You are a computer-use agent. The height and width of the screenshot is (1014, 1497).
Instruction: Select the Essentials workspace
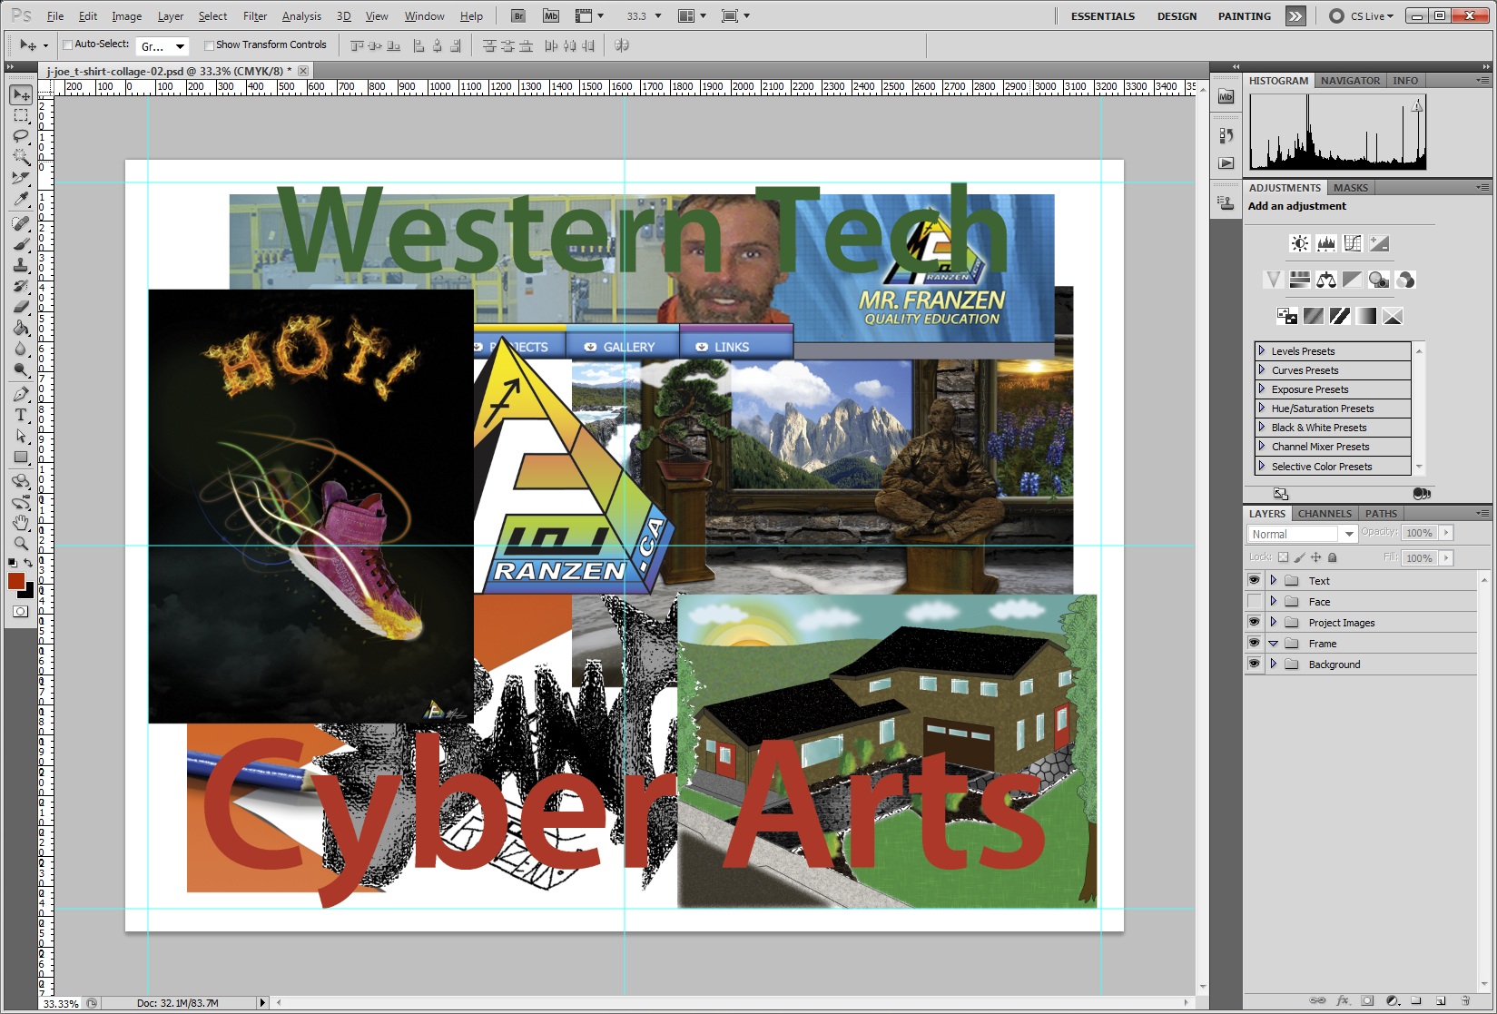tap(1102, 16)
